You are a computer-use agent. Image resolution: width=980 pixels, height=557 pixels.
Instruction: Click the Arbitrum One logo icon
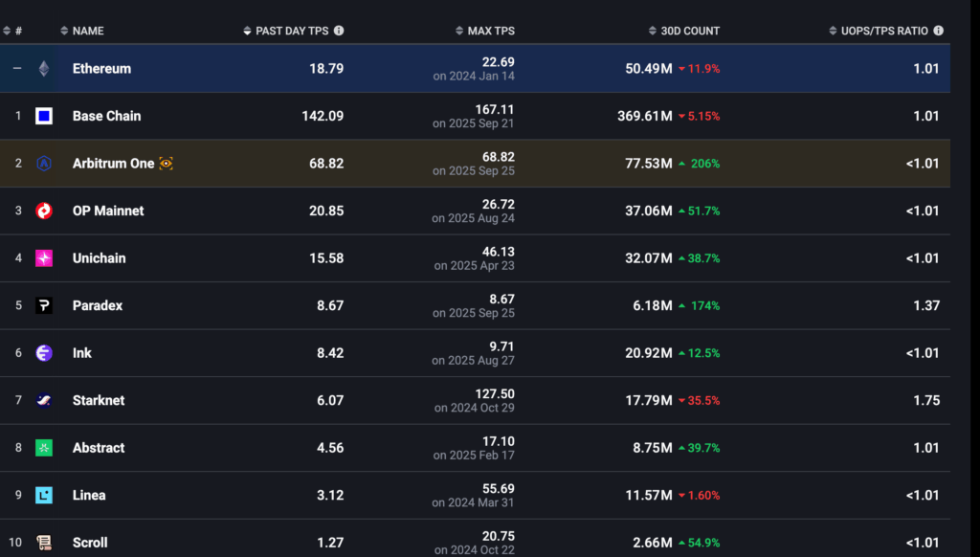coord(46,163)
